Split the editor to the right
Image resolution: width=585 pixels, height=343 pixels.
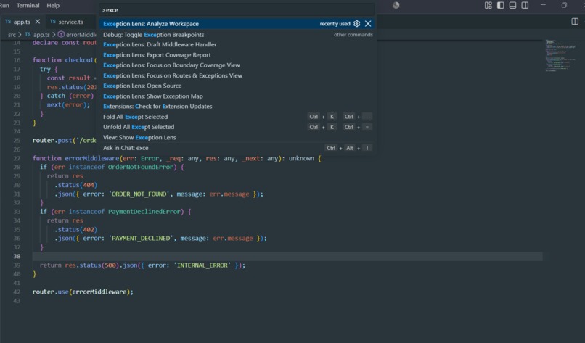tap(575, 22)
